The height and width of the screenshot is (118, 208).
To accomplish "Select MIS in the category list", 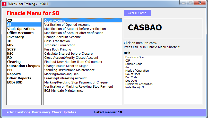I will (24, 45).
